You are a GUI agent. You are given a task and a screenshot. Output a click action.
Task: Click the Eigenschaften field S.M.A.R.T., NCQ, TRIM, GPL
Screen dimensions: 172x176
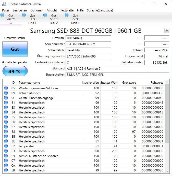point(118,75)
